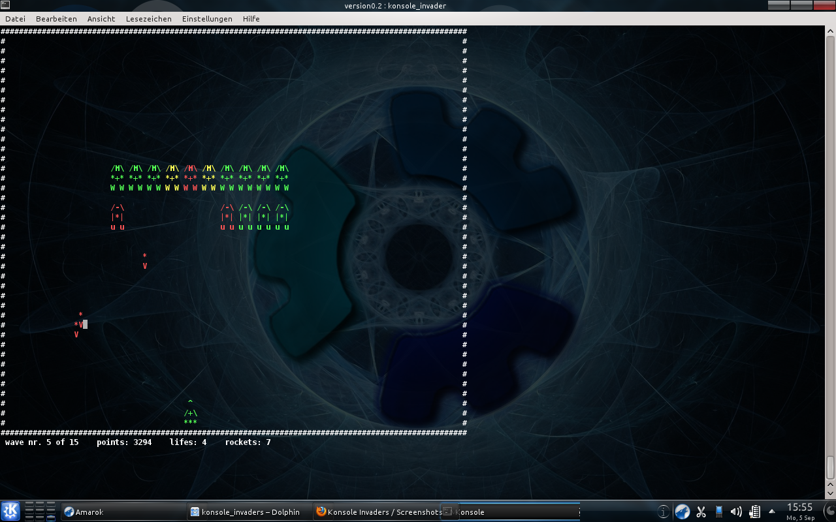836x522 pixels.
Task: Click the volume speaker icon
Action: tap(736, 512)
